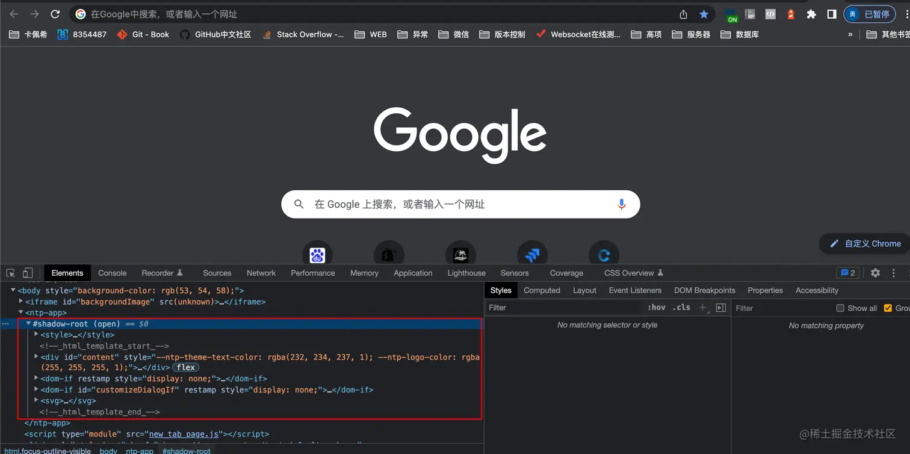Show hidden bookmarks with the chevron

(x=850, y=34)
